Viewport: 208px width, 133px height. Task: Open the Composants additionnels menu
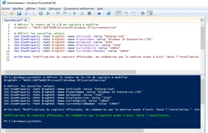pos(79,9)
